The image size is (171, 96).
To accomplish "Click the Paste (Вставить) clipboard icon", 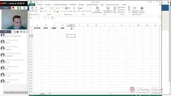I will point(32,8).
